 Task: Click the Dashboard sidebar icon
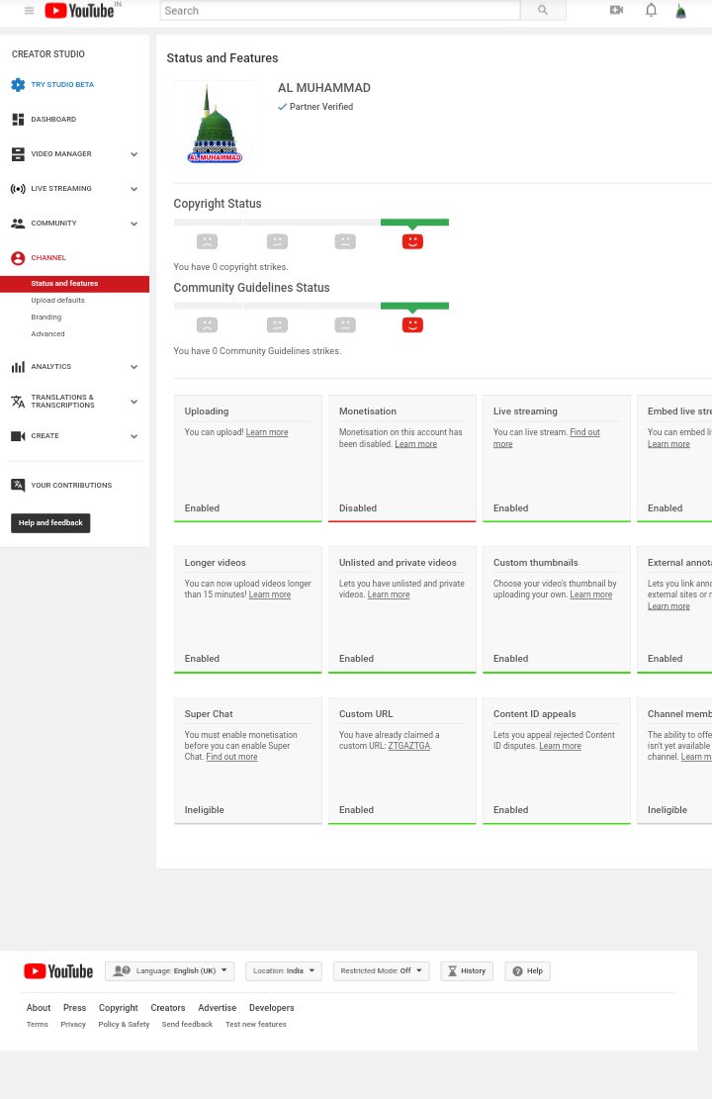pyautogui.click(x=18, y=119)
